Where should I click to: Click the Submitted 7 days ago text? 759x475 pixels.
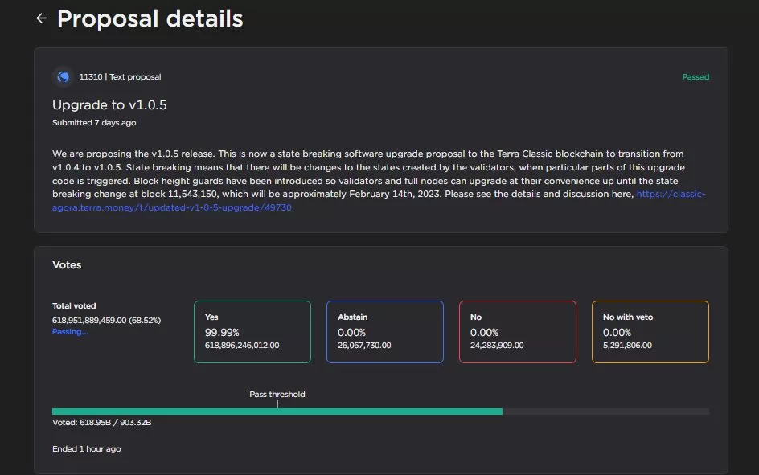click(94, 123)
